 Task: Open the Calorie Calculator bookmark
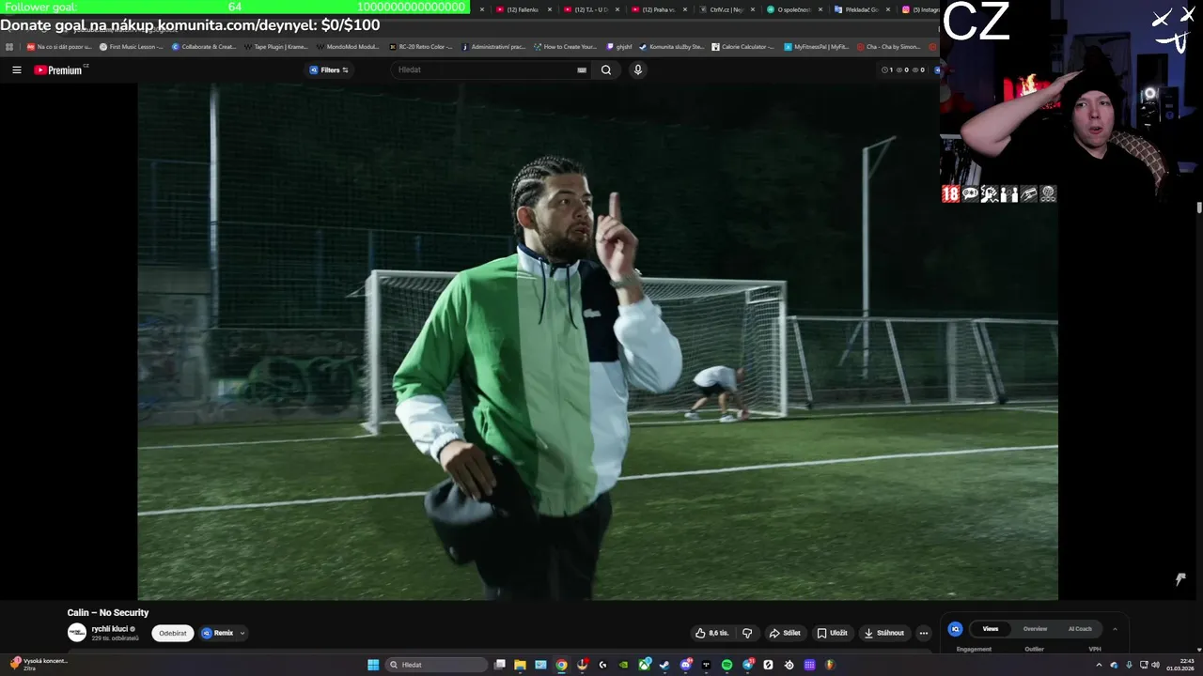pyautogui.click(x=742, y=46)
